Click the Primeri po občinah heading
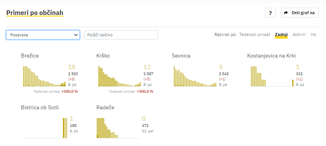The width and height of the screenshot is (326, 146). click(35, 13)
